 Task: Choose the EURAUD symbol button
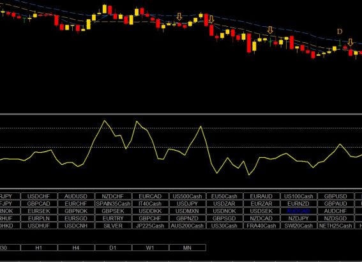[262, 196]
